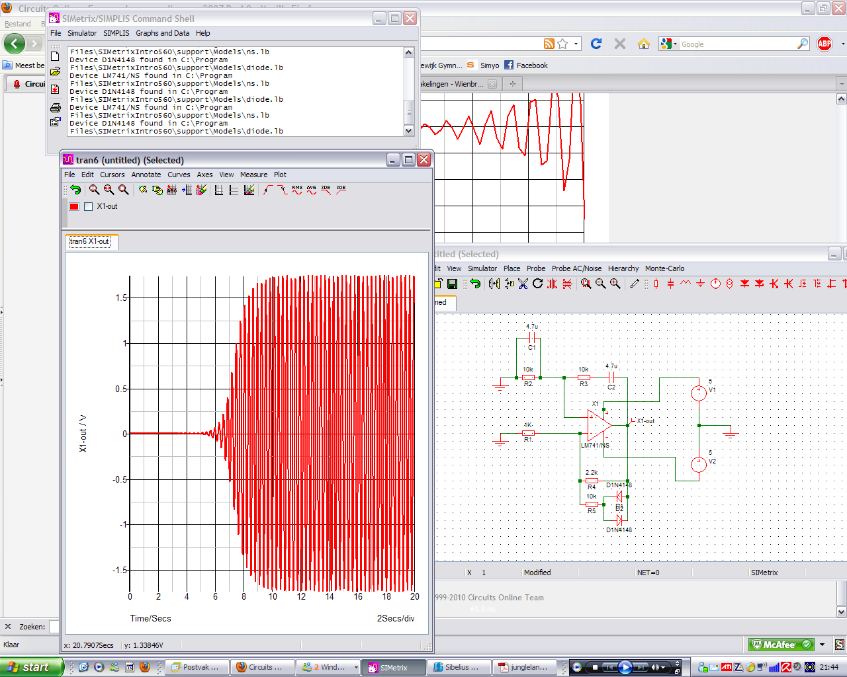Viewport: 847px width, 677px height.
Task: Click the red X1-out curve color swatch
Action: pos(74,206)
